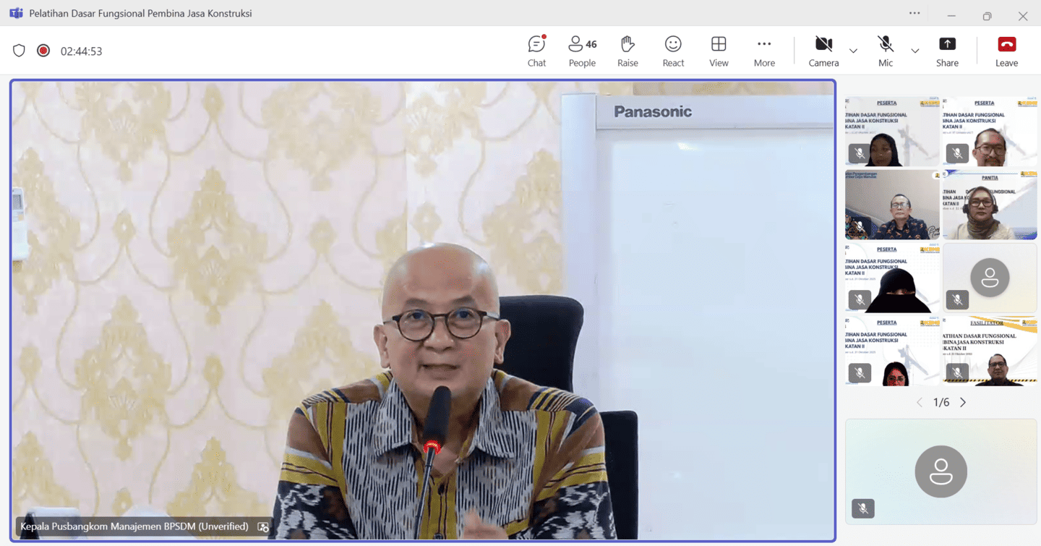Expand the Camera options dropdown arrow
This screenshot has height=546, width=1041.
pos(853,51)
